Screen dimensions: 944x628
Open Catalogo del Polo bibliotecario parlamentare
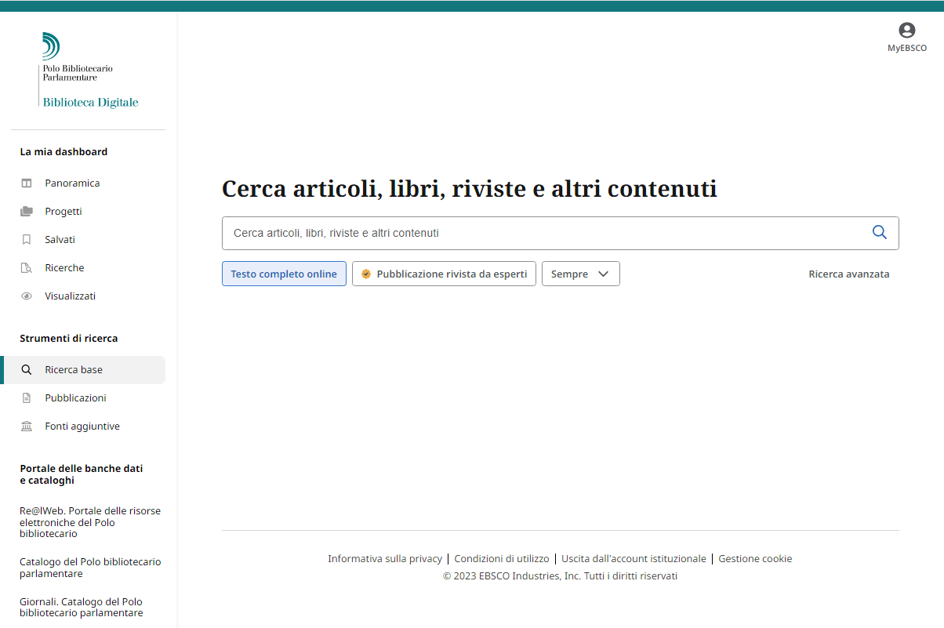[x=90, y=568]
